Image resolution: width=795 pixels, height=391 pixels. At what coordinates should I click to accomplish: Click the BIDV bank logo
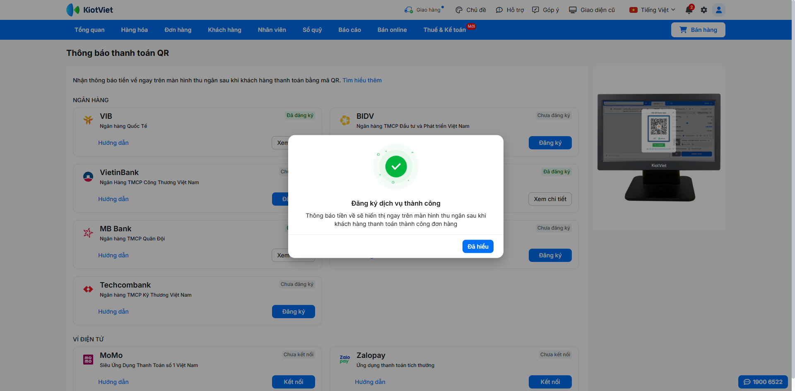coord(345,120)
